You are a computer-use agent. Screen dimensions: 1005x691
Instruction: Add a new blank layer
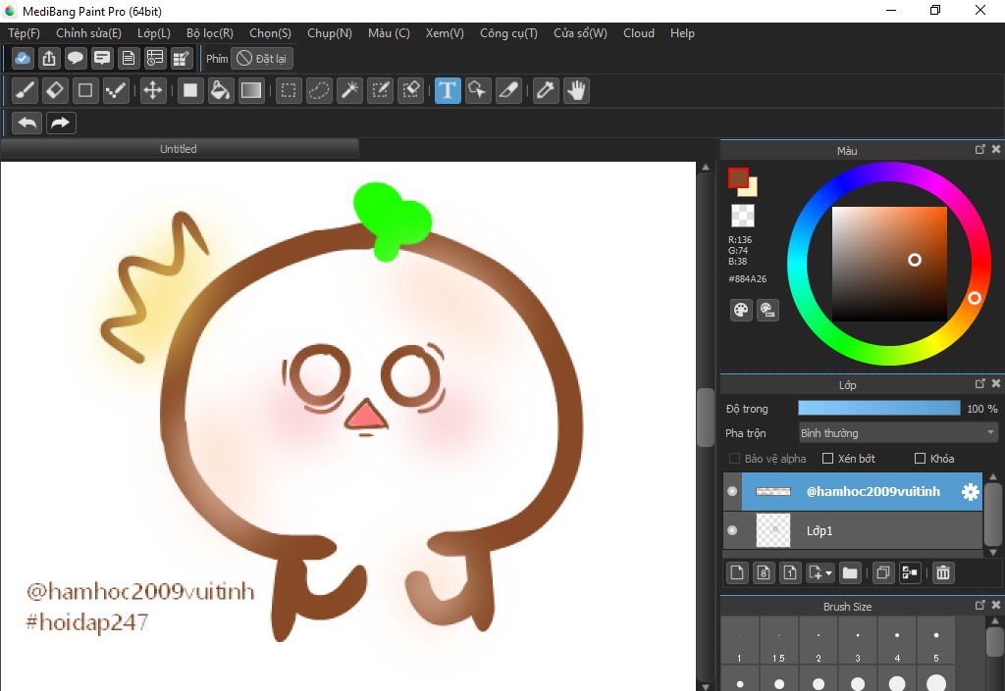[737, 572]
